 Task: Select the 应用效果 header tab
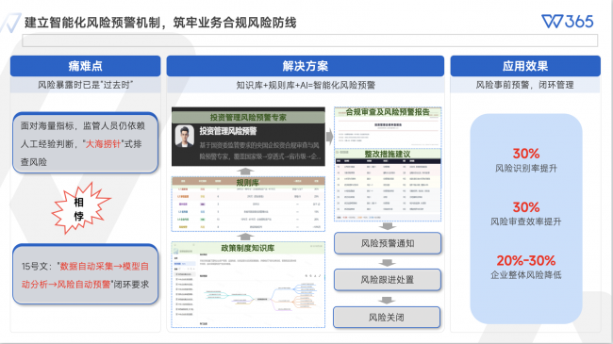(525, 66)
